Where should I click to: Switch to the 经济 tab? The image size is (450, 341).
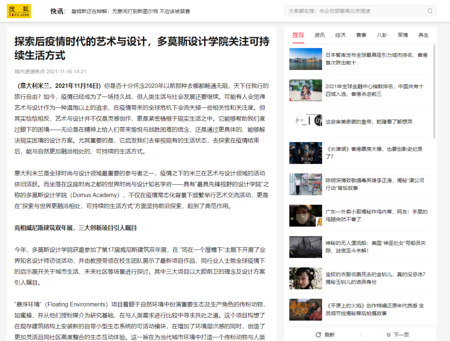340,35
